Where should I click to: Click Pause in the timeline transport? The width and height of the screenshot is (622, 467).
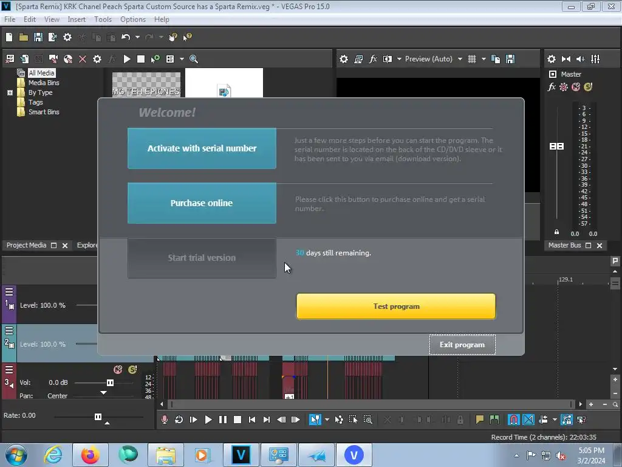pyautogui.click(x=223, y=420)
